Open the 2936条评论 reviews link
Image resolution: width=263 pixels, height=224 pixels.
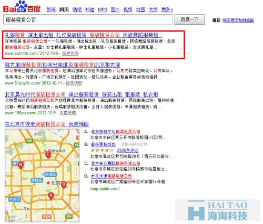tap(128, 151)
